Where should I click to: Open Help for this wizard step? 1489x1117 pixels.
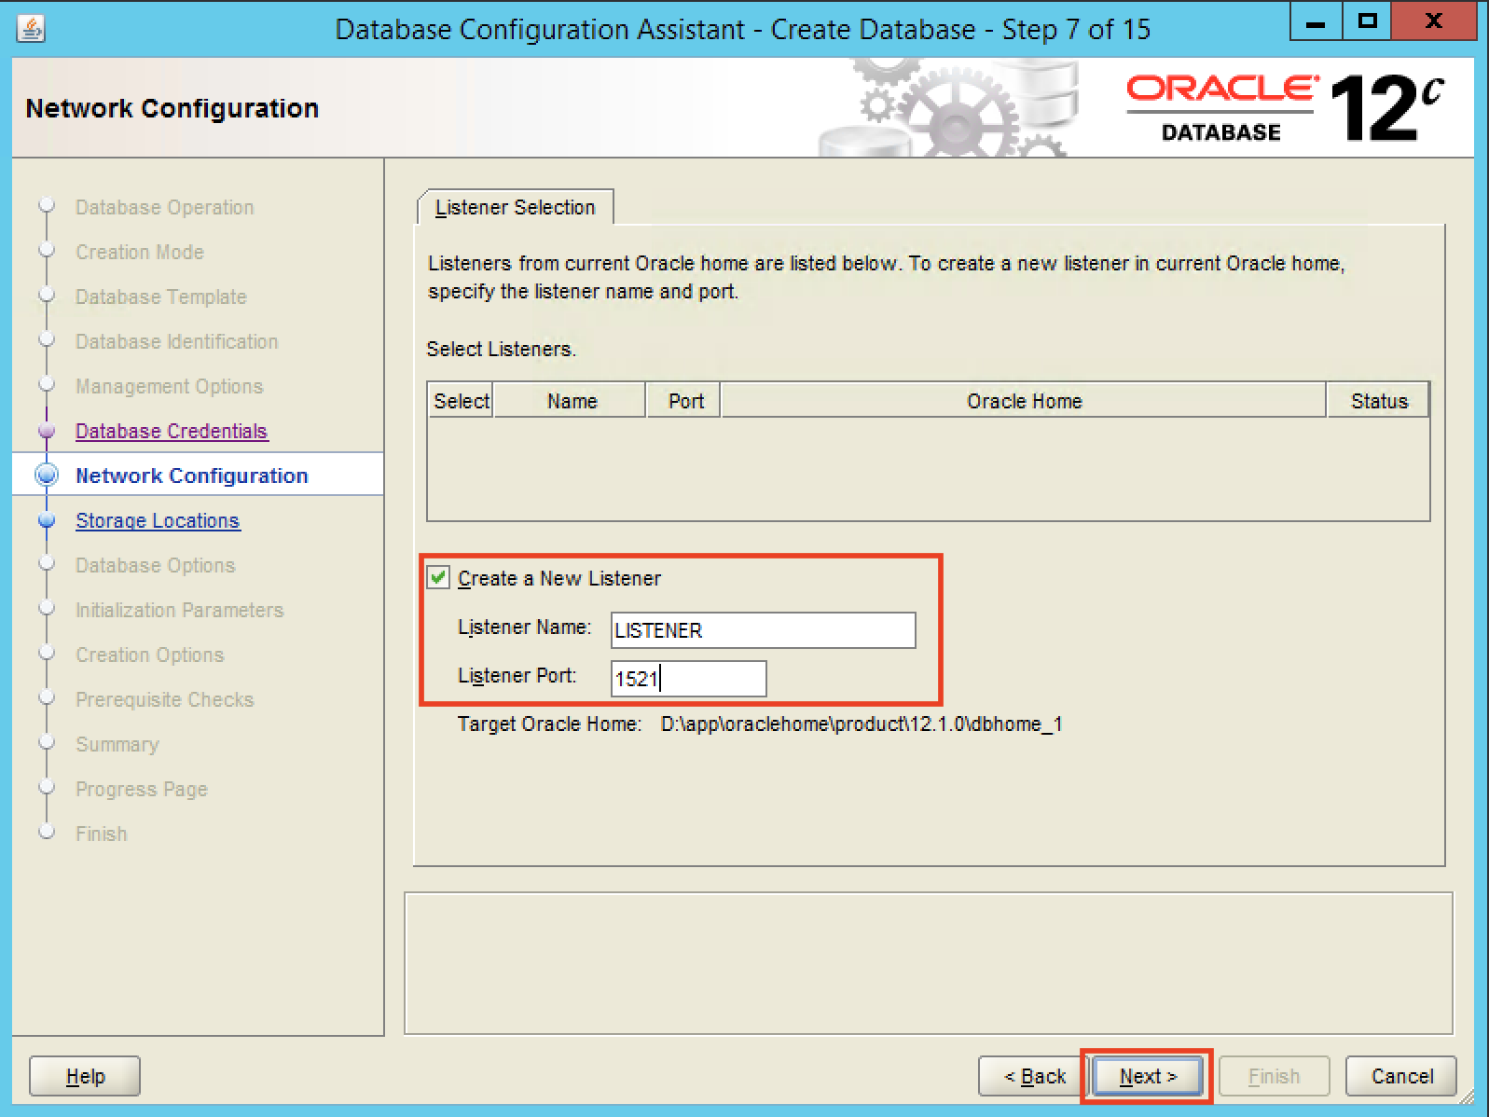click(x=85, y=1076)
